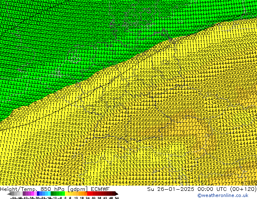Viewport: 257px width, 199px height.
Task: Click the '(00+120)' forecast hour text
Action: (244, 189)
